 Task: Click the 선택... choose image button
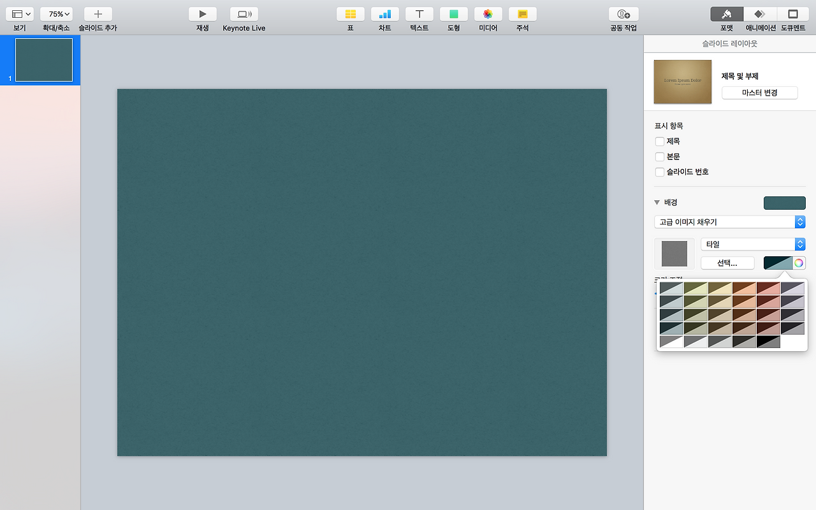[727, 263]
